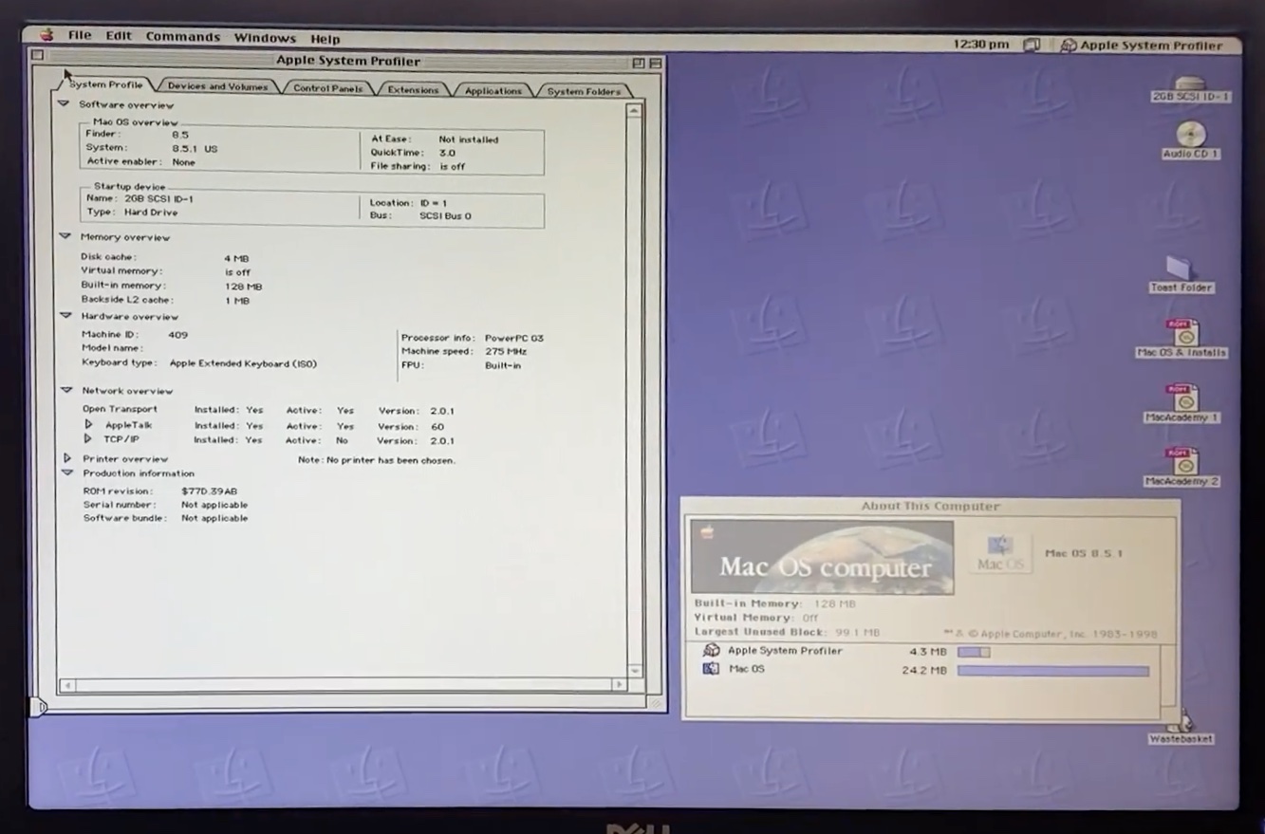Viewport: 1265px width, 834px height.
Task: Click the Built-in memory 128 MB value
Action: click(x=243, y=287)
